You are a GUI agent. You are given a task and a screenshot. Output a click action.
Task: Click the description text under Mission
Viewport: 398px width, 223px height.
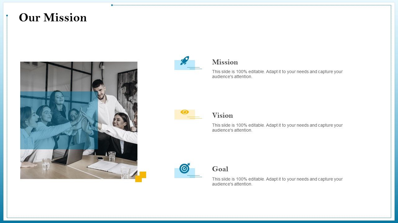277,74
